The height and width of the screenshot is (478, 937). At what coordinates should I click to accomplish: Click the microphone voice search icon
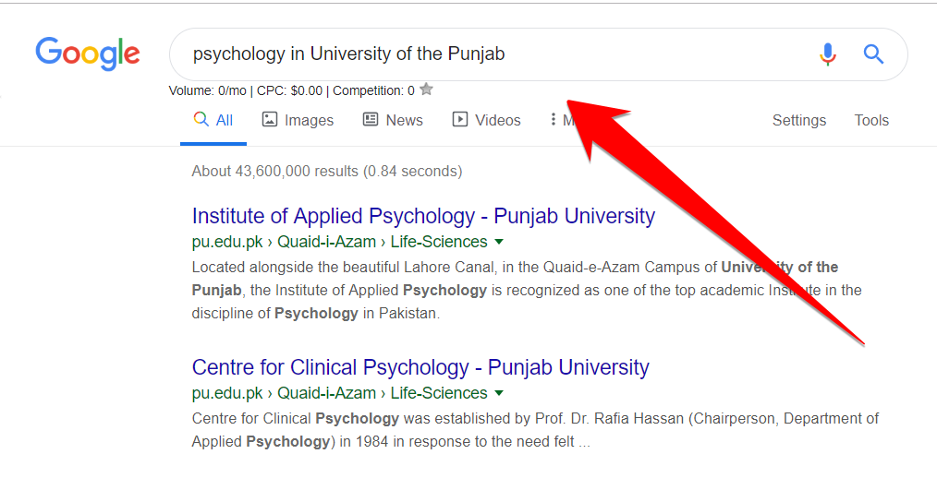coord(828,54)
